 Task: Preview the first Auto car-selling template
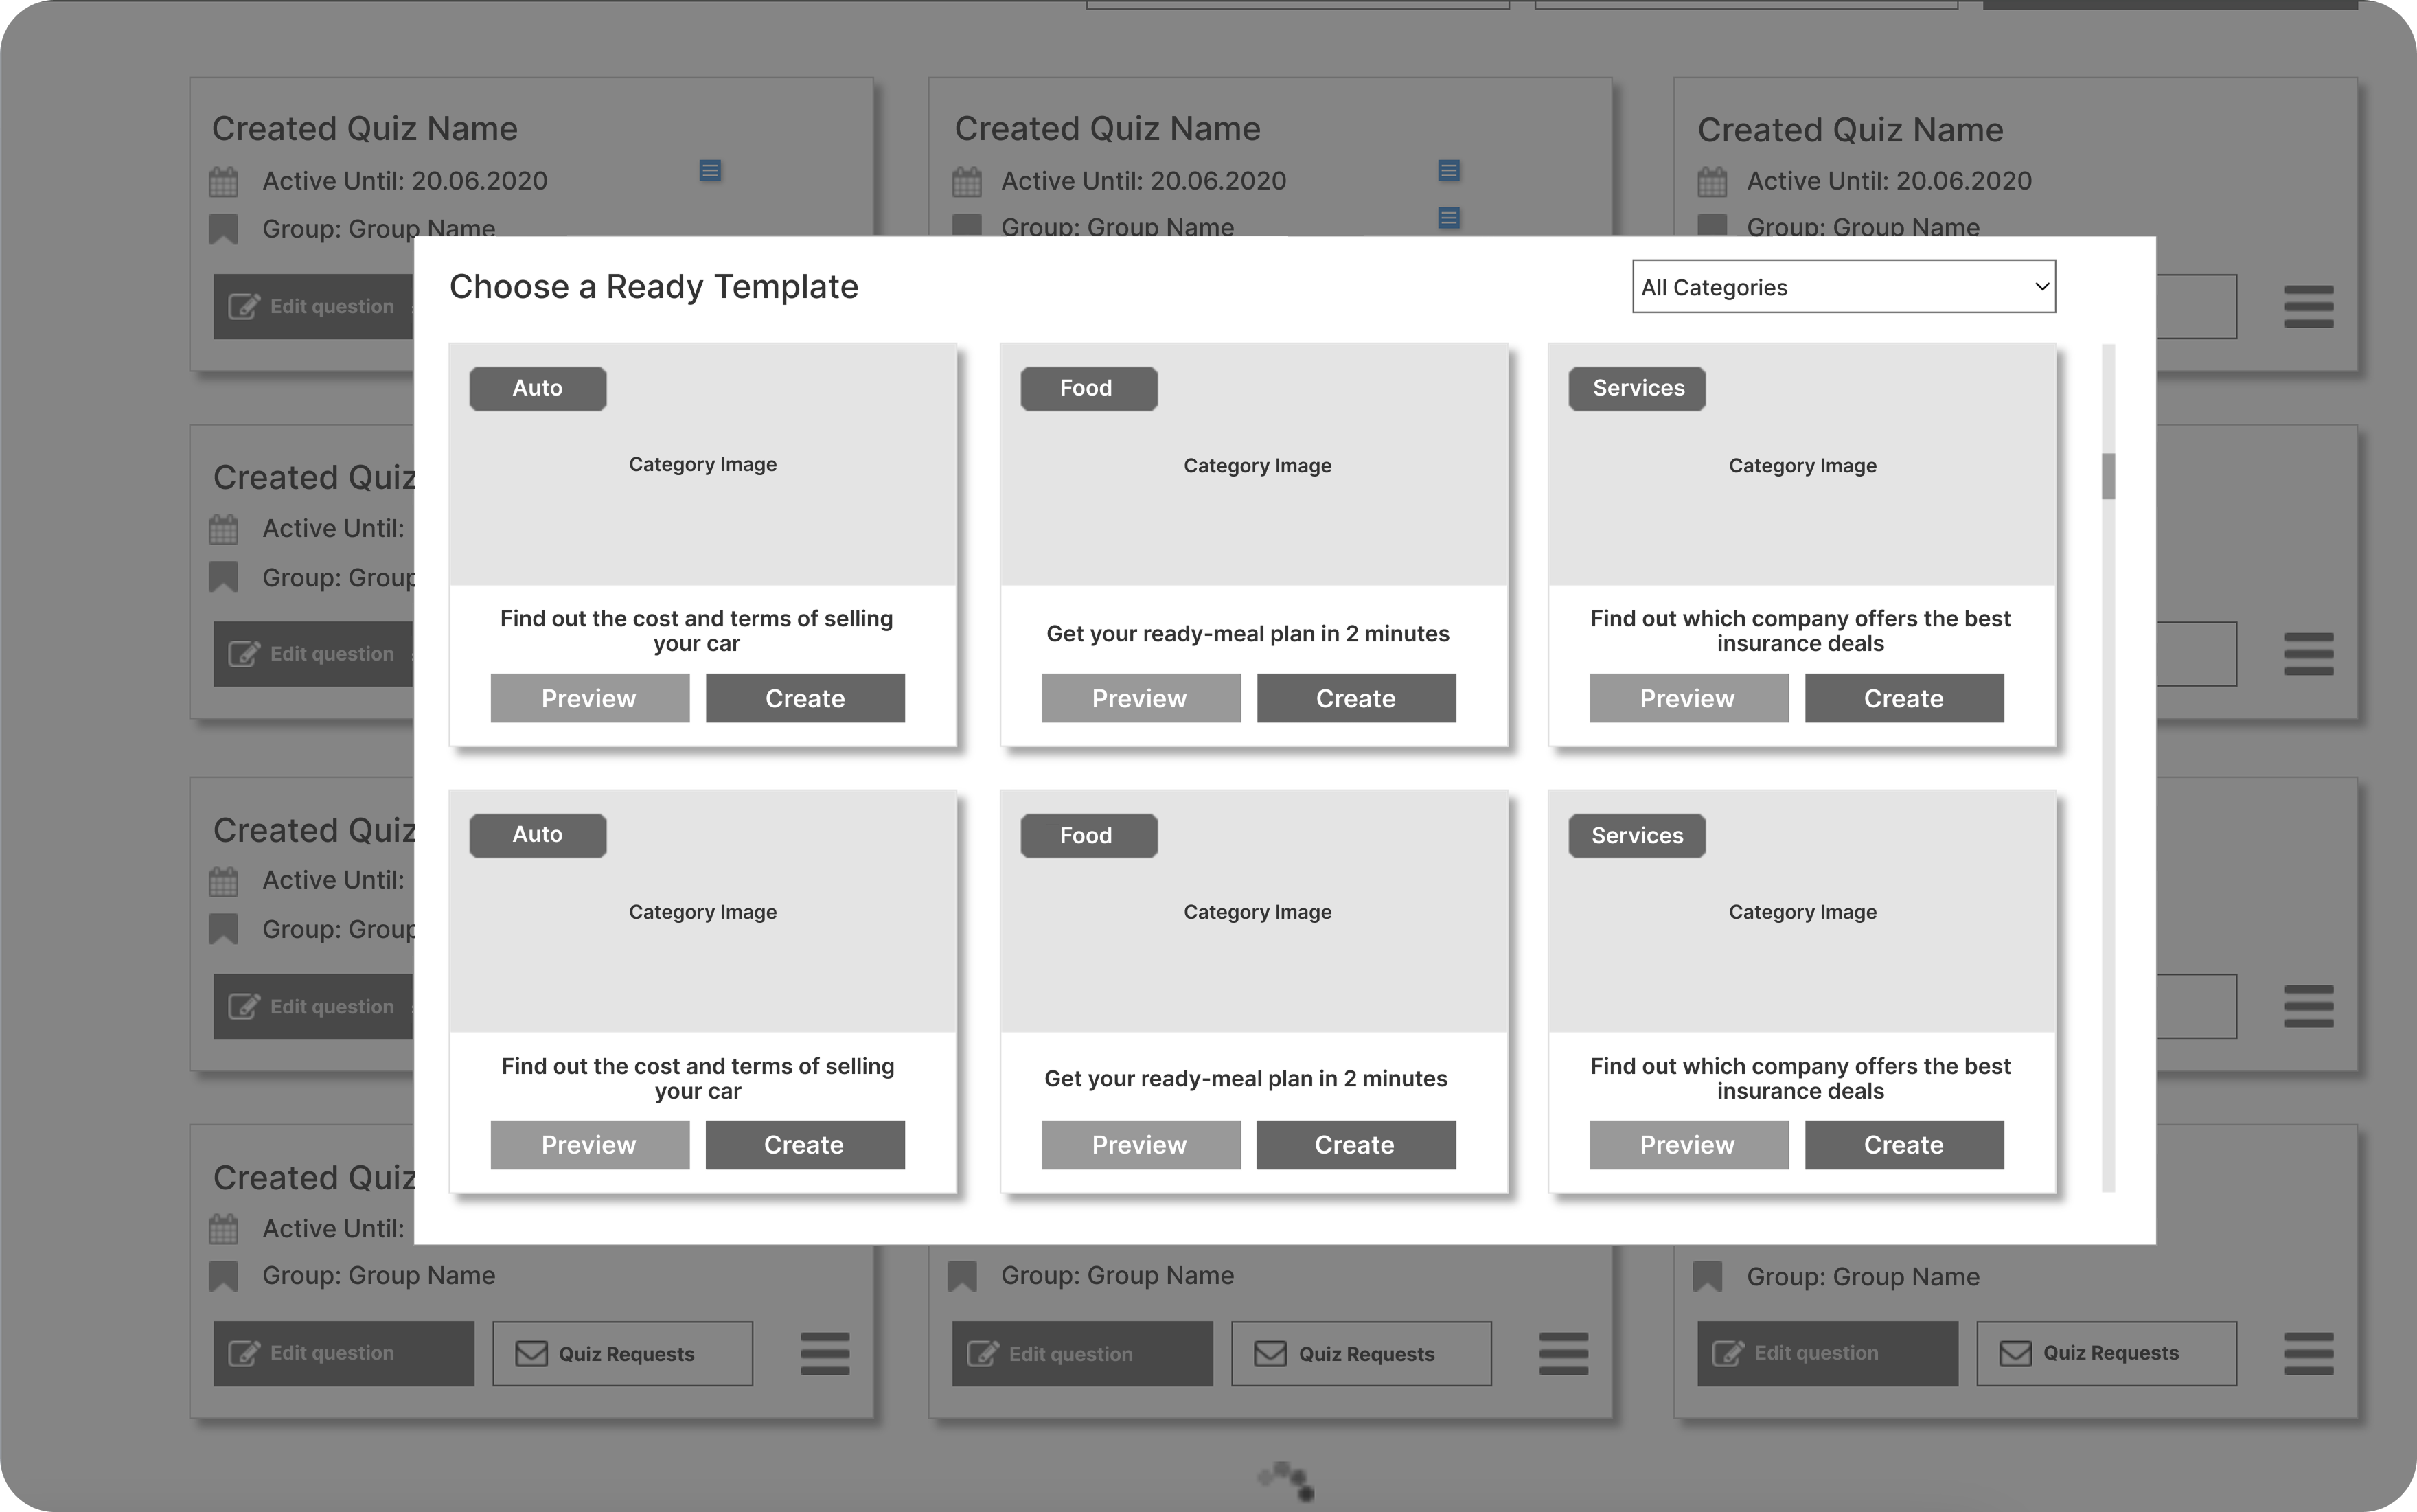point(589,698)
